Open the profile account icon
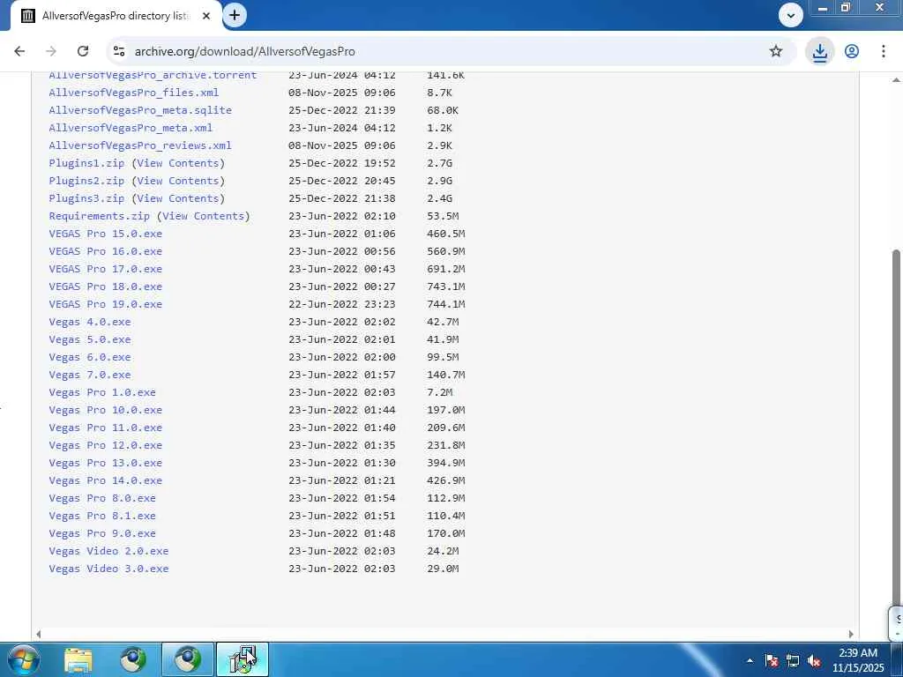The width and height of the screenshot is (903, 677). (852, 51)
